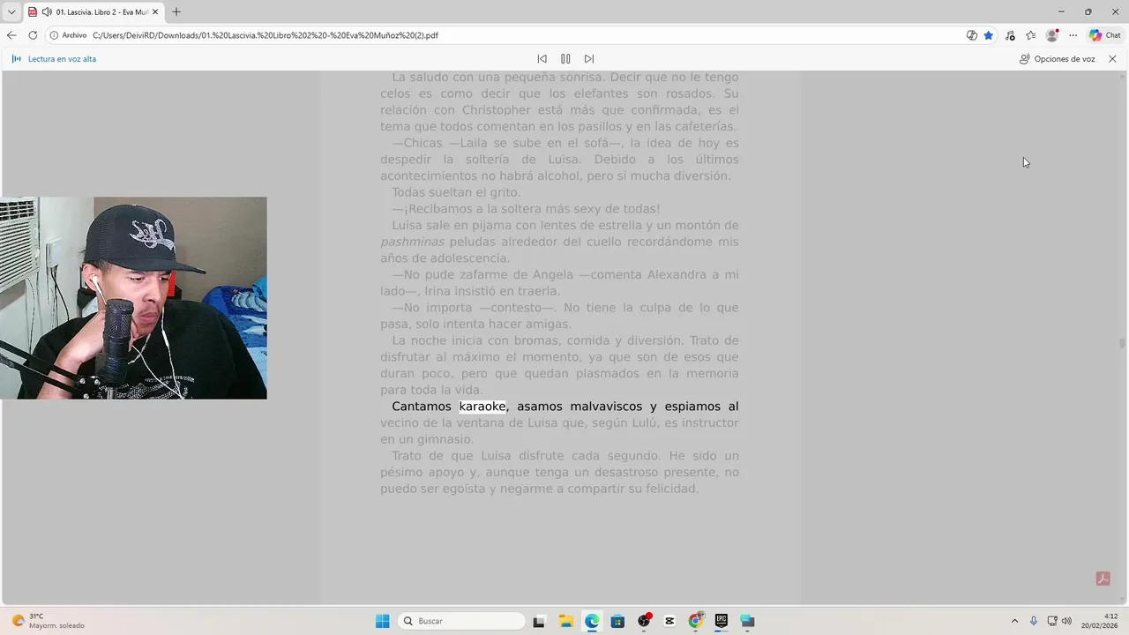Click the highlighted word karaoke

coord(482,407)
